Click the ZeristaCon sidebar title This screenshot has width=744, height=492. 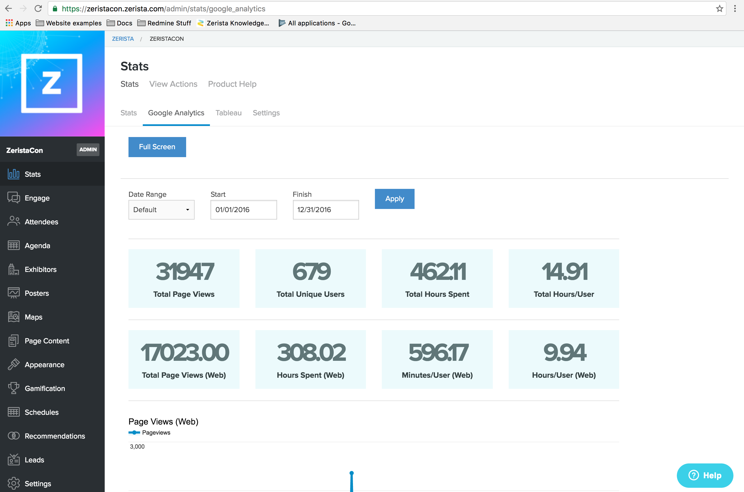(25, 150)
